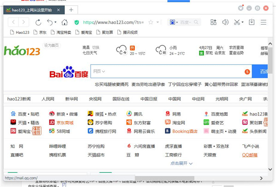
Task: Click the green security shield icon
Action: pos(76,22)
